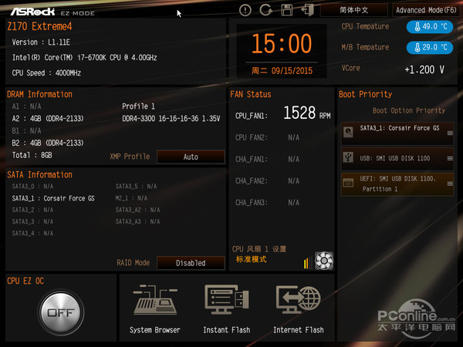The width and height of the screenshot is (463, 347).
Task: Click the CPU fan settings icon
Action: tap(324, 261)
